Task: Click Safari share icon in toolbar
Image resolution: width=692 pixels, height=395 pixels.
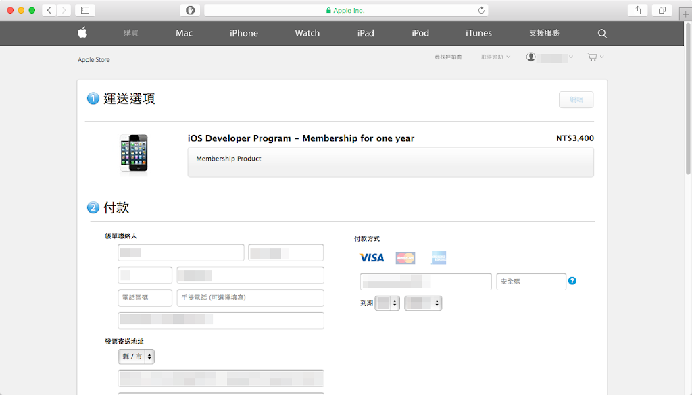Action: [637, 10]
